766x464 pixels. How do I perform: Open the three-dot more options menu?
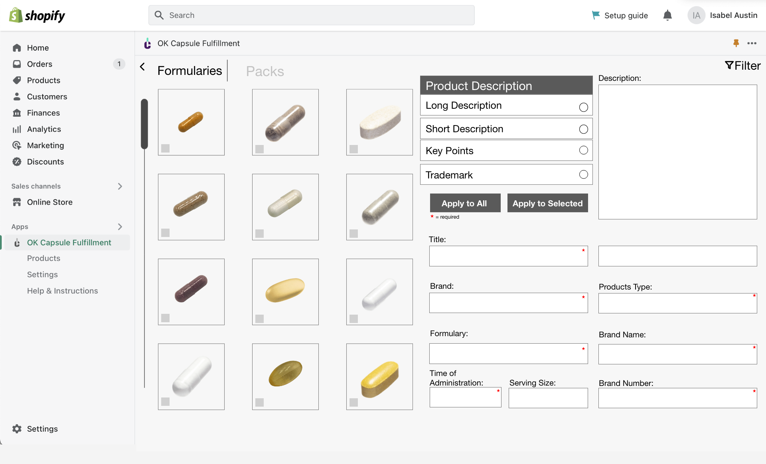[x=752, y=43]
